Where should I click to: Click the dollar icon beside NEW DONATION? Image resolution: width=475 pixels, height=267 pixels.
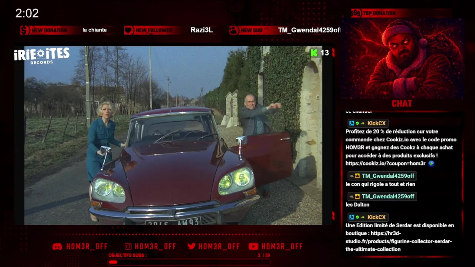tap(25, 30)
